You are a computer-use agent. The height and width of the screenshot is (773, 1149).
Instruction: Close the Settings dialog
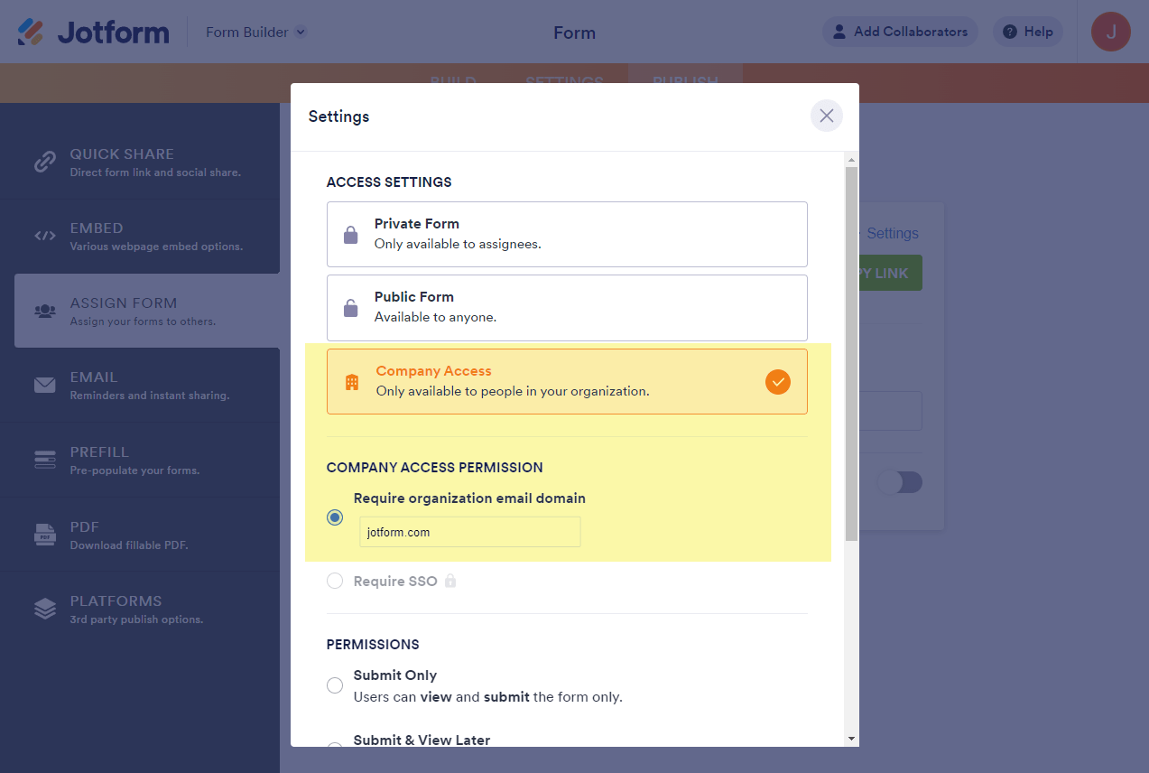pyautogui.click(x=826, y=116)
